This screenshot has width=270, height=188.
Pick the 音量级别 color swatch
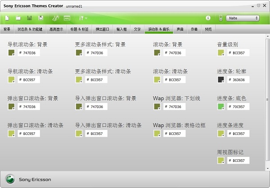point(221,53)
